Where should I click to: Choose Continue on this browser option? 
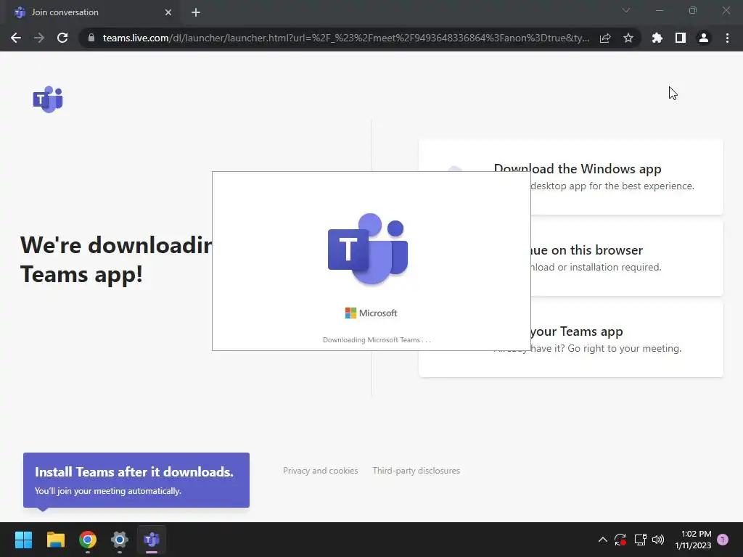(571, 258)
